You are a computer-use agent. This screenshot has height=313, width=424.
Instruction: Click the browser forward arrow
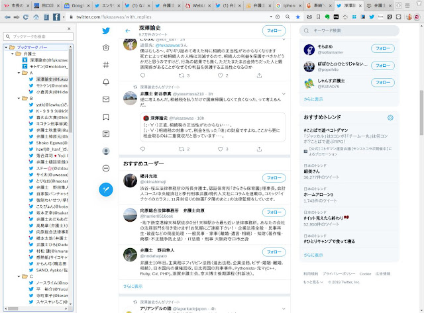pos(17,17)
